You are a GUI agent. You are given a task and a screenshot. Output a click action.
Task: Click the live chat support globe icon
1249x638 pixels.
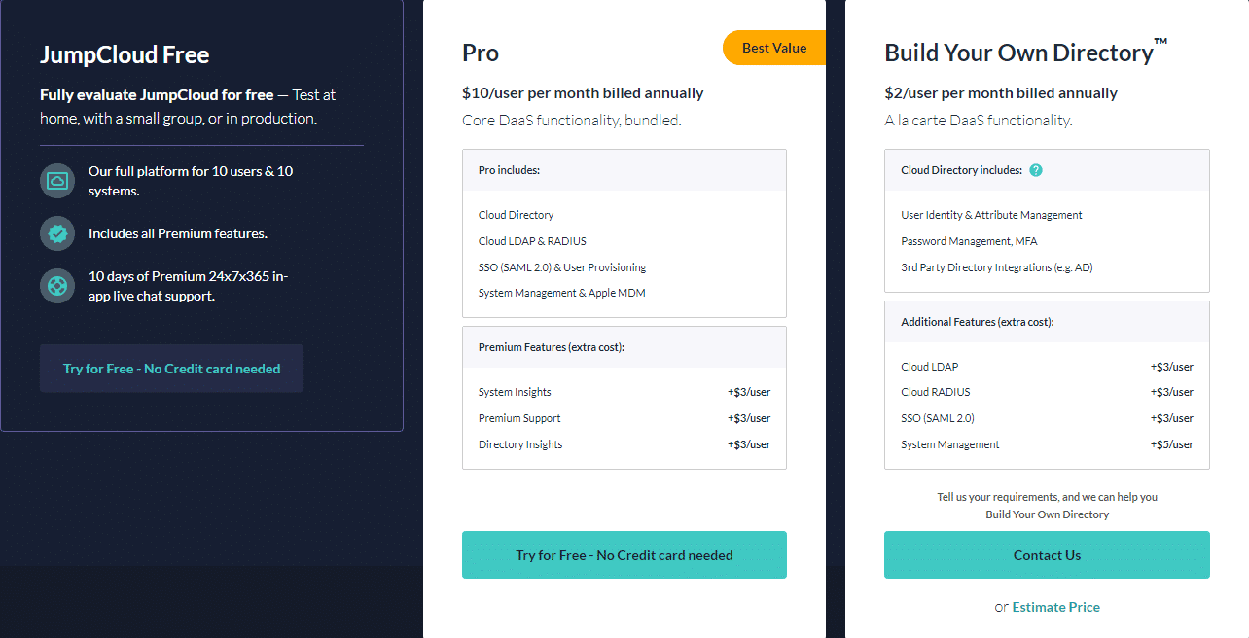tap(57, 286)
